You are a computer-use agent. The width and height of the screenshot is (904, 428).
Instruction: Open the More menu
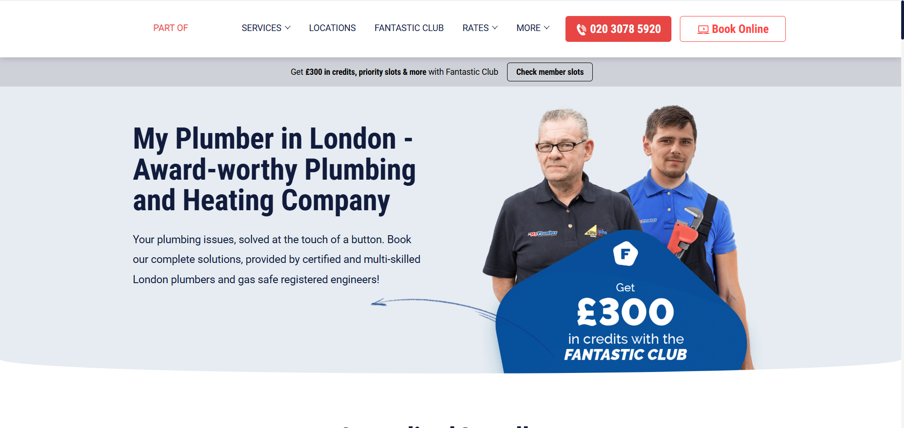pos(533,28)
